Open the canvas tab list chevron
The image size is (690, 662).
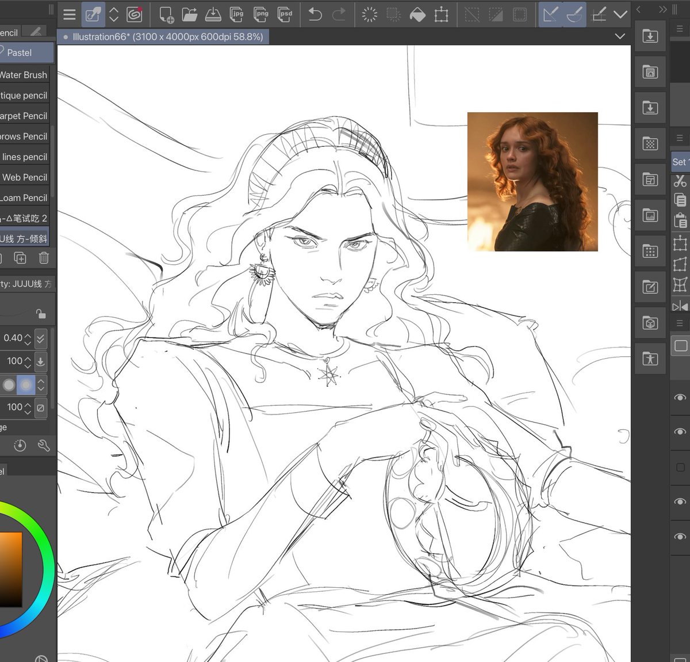click(620, 36)
